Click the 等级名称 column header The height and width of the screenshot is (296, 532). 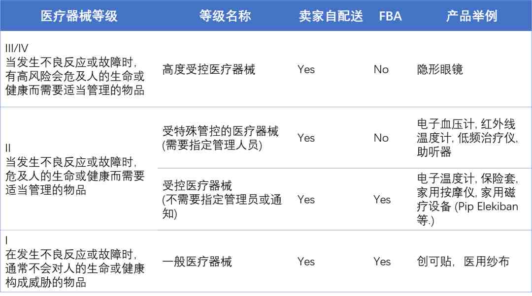(x=225, y=16)
